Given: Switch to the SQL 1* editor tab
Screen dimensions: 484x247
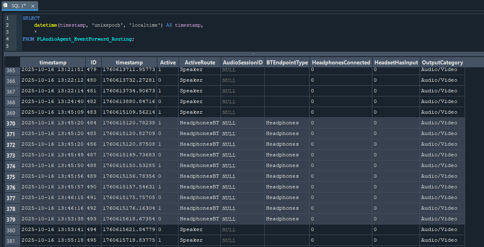Looking at the screenshot, I should coord(19,6).
